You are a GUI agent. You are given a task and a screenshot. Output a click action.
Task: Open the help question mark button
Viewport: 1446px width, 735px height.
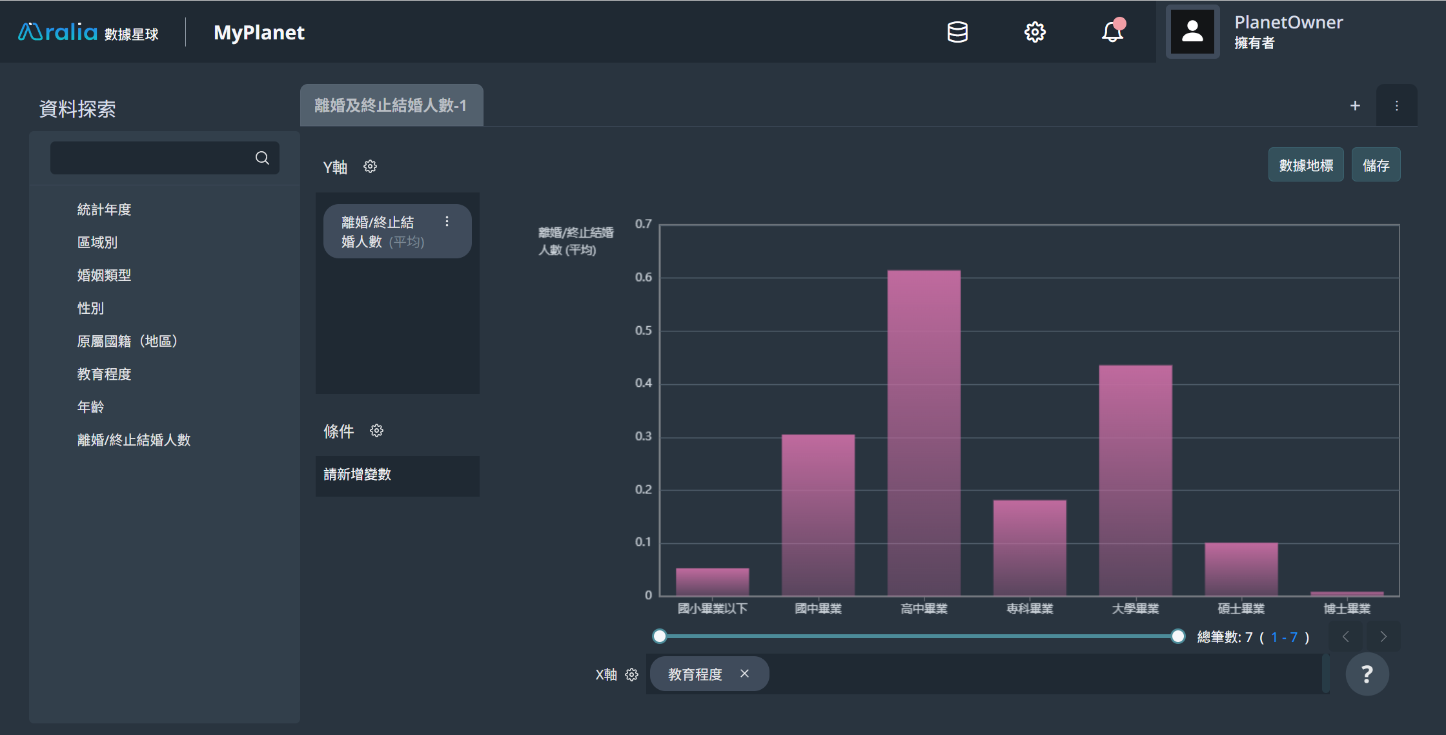(1367, 674)
